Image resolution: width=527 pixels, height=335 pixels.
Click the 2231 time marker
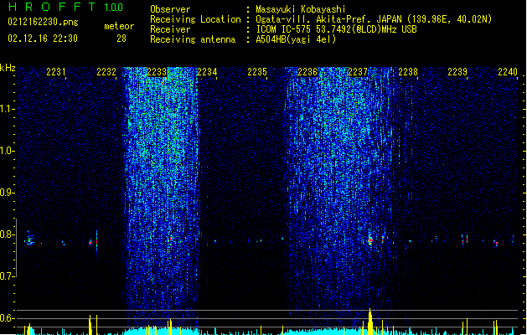coord(56,72)
